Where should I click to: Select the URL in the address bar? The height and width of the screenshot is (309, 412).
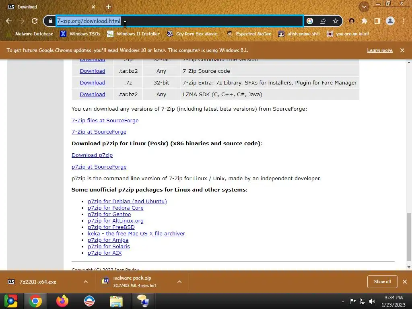click(180, 21)
